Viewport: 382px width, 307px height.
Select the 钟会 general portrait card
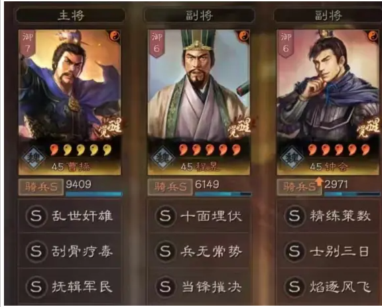(329, 102)
